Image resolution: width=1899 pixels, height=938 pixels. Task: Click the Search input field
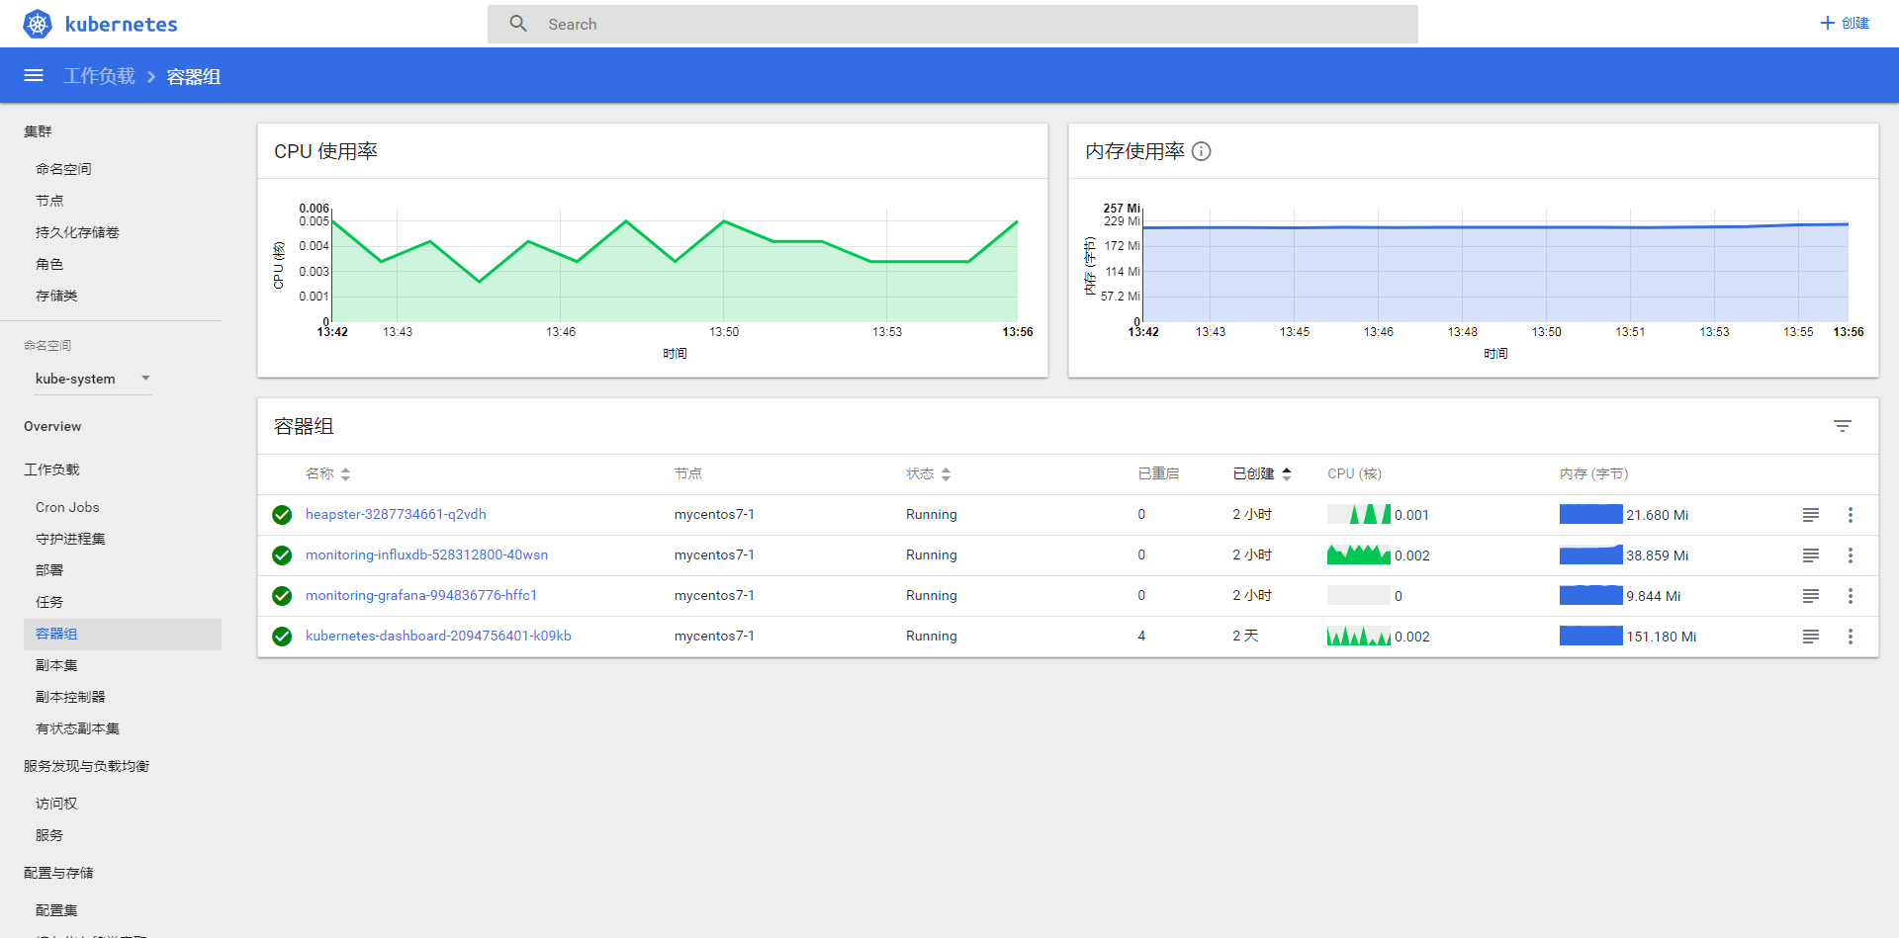click(x=952, y=24)
